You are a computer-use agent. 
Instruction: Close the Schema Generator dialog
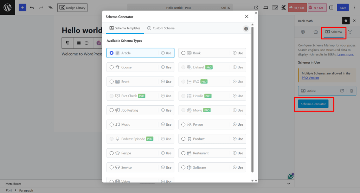246,16
